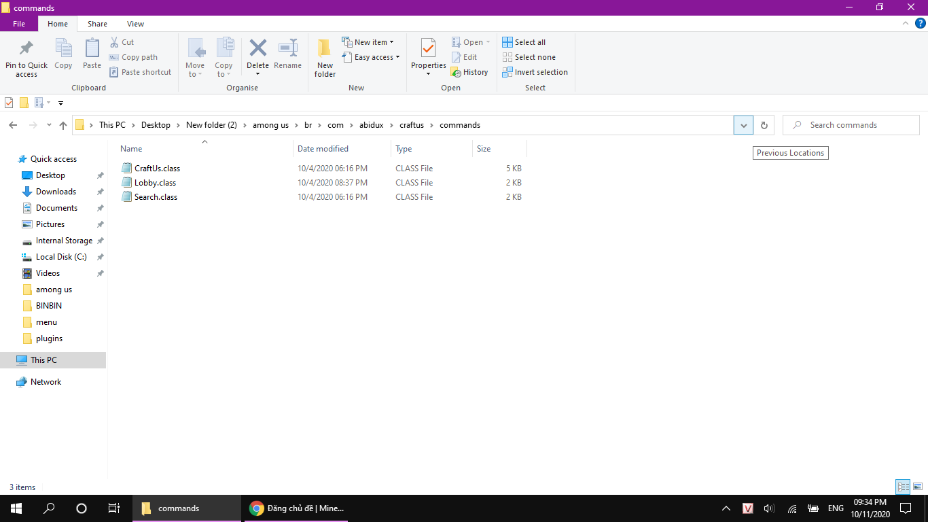The image size is (928, 522).
Task: Open the Easy access dropdown
Action: click(x=371, y=57)
